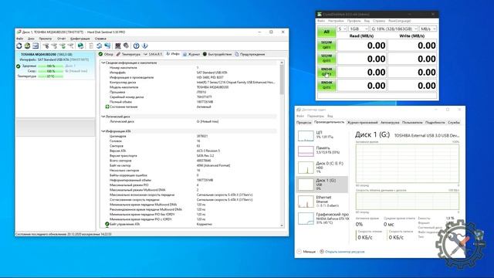
Task: Click the blue question mark help icon
Action: (136, 46)
